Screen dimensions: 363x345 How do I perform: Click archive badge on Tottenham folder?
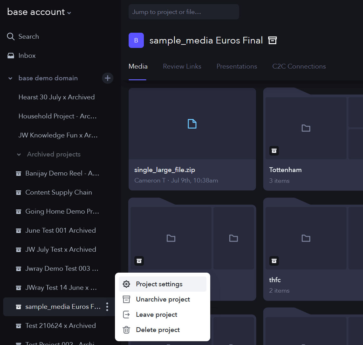(274, 151)
